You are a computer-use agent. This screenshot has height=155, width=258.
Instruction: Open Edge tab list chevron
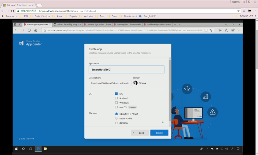tap(180, 24)
